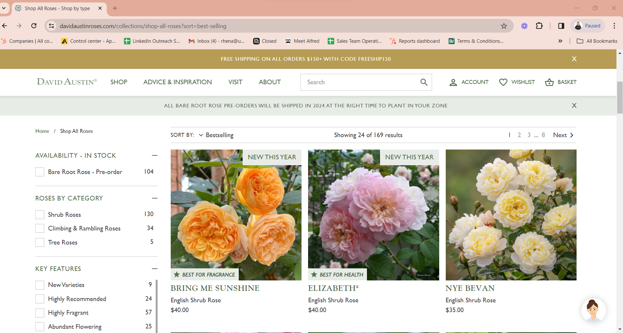Open the Bring Me Sunshine orange rose photo
The width and height of the screenshot is (623, 333).
(236, 215)
